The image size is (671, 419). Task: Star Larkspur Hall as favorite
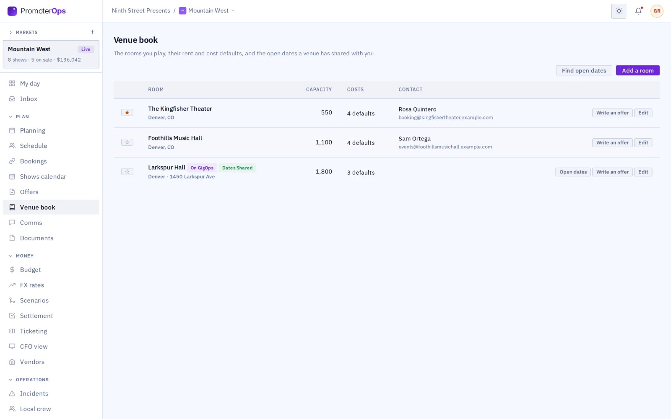click(127, 172)
